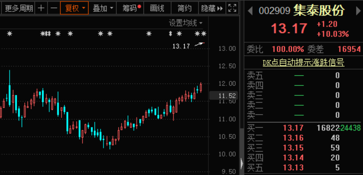Open the 叠加 overlay dropdown
This screenshot has width=363, height=175.
pyautogui.click(x=103, y=8)
